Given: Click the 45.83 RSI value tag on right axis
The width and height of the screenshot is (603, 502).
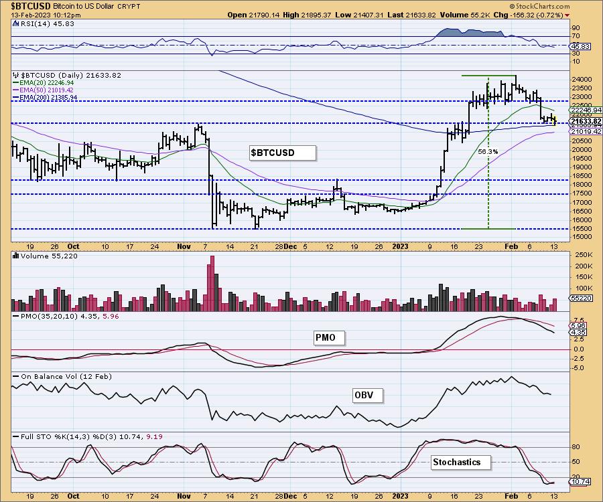Looking at the screenshot, I should (580, 46).
